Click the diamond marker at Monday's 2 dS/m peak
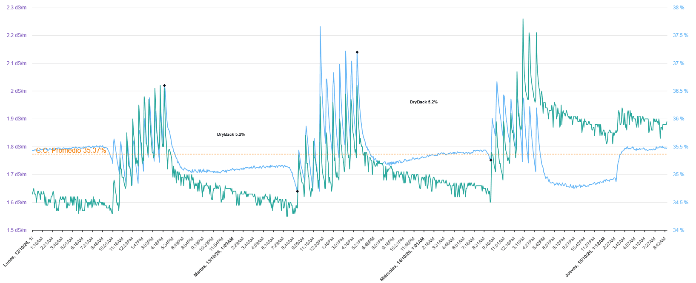The height and width of the screenshot is (283, 696). point(164,86)
